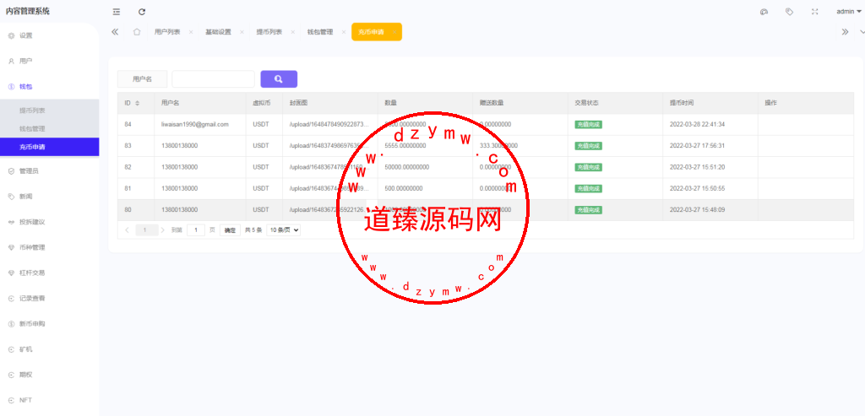Close the 钱包管理 tab

344,32
